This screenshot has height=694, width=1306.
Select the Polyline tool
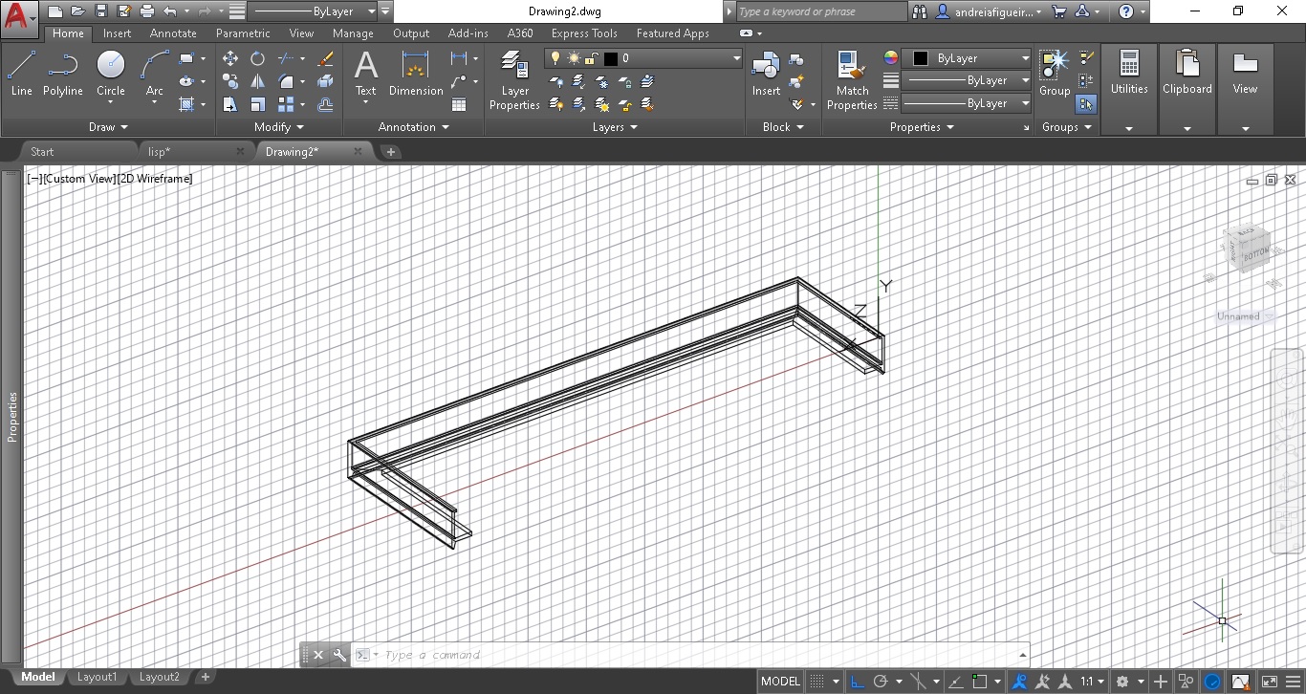click(x=62, y=74)
